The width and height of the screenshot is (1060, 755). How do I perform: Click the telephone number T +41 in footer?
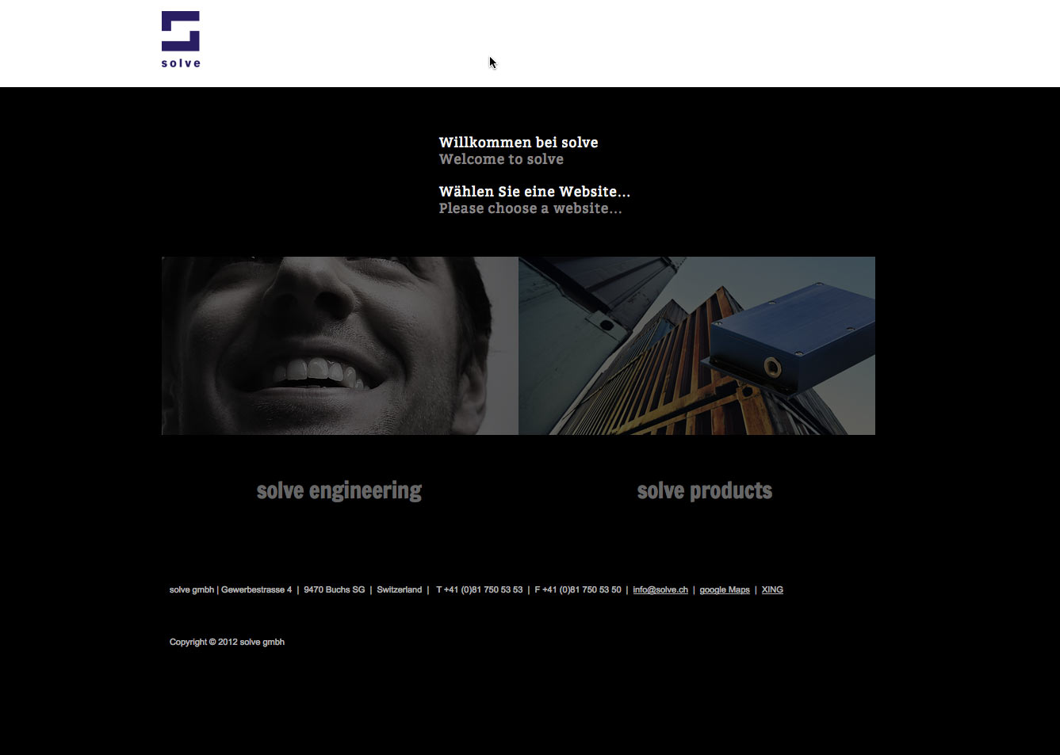coord(480,589)
